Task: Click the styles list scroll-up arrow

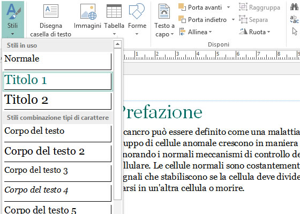Action: [117, 44]
